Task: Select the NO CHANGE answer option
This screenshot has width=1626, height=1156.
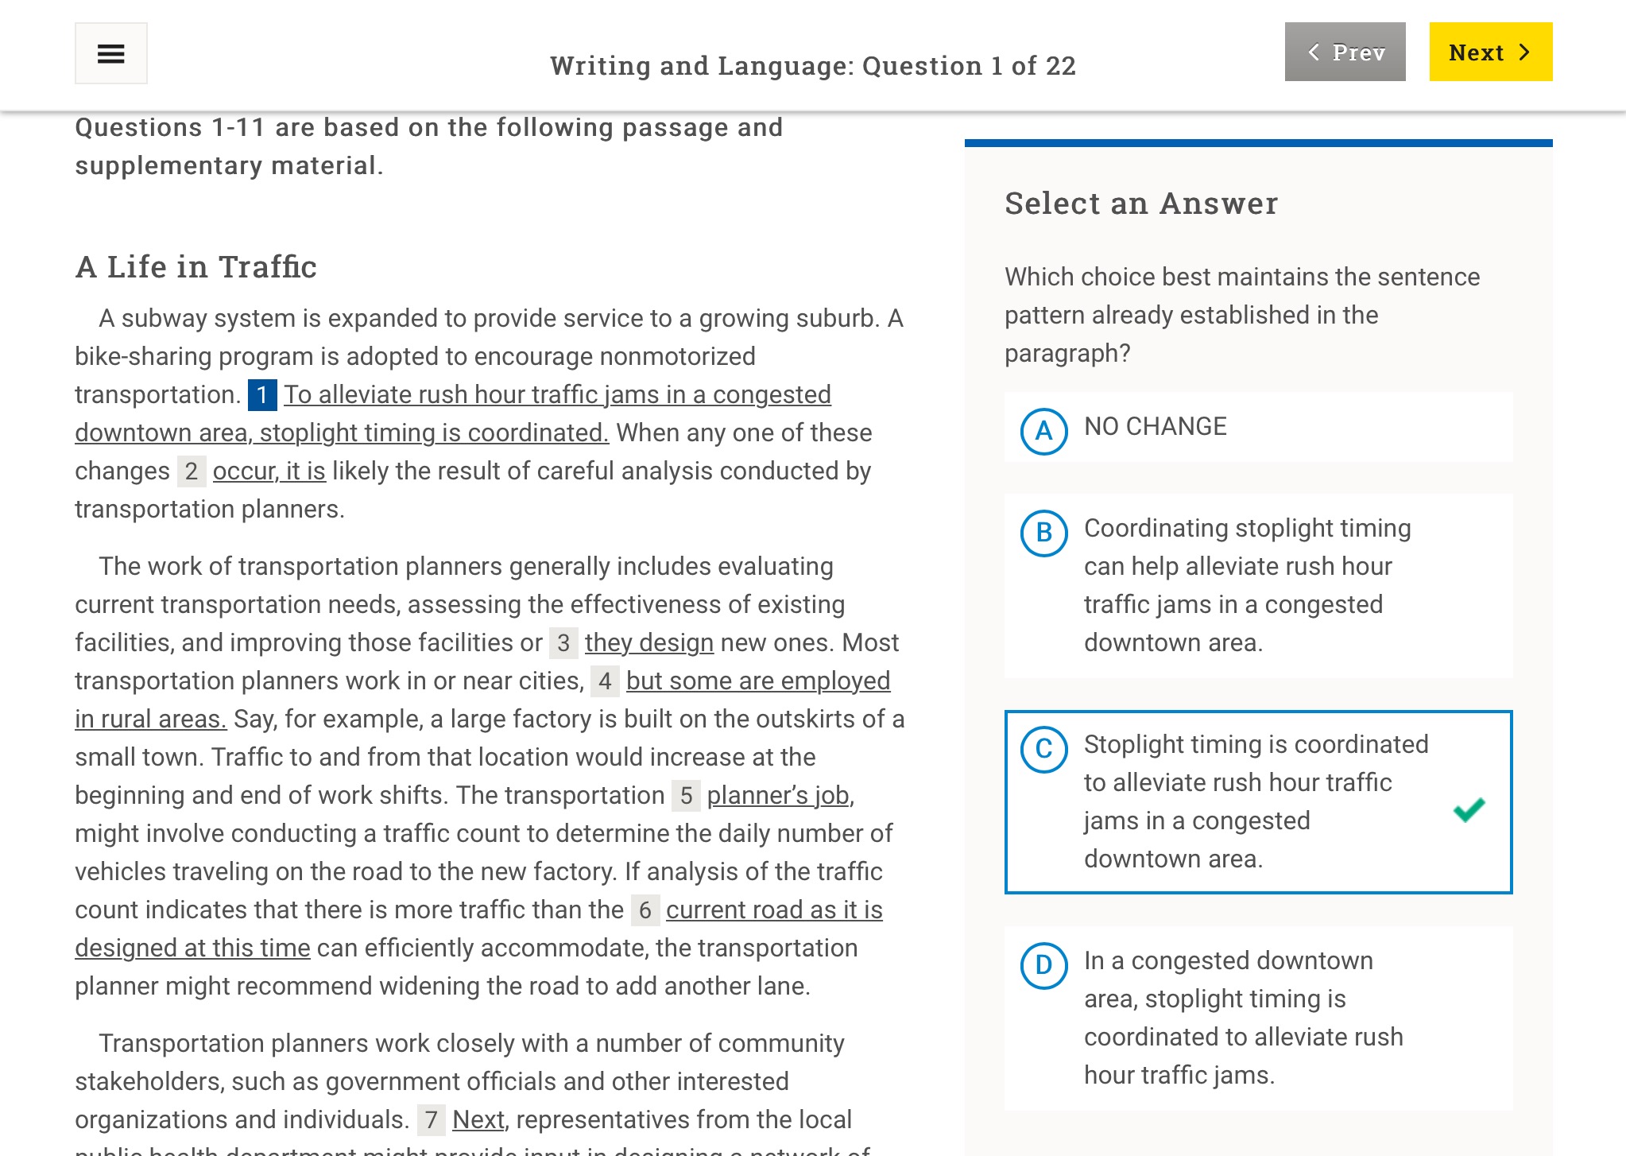Action: point(1155,427)
